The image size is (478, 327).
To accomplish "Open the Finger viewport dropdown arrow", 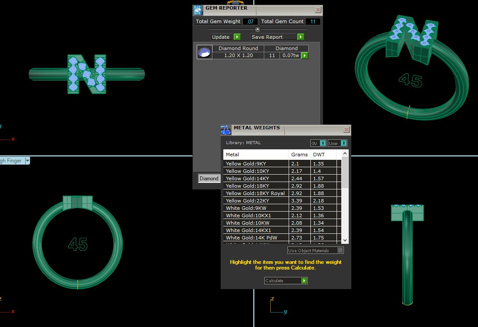I will point(27,161).
